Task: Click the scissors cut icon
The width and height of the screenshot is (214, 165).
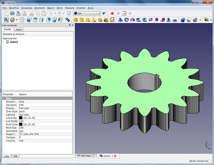Action: click(31, 13)
